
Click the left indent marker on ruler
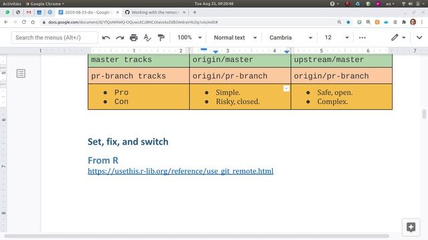coord(215,51)
